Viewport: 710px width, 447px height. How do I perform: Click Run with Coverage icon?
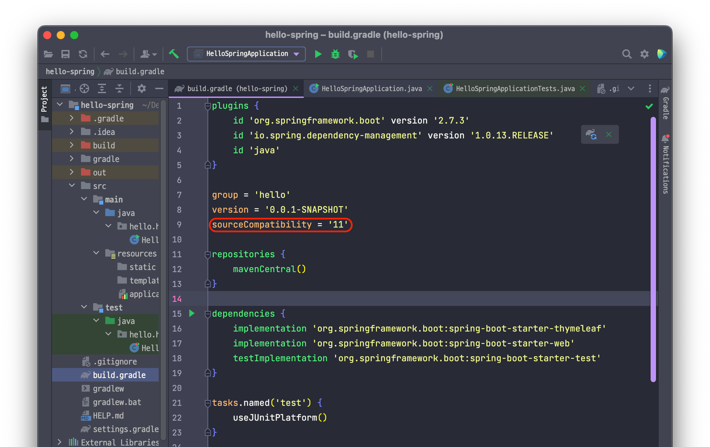(353, 54)
